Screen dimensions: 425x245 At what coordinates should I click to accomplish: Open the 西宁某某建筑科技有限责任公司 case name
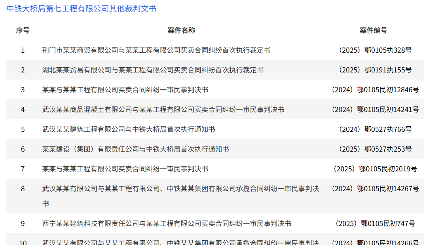click(167, 224)
